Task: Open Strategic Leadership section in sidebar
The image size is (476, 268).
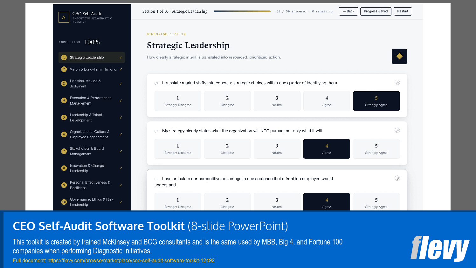Action: pos(92,58)
